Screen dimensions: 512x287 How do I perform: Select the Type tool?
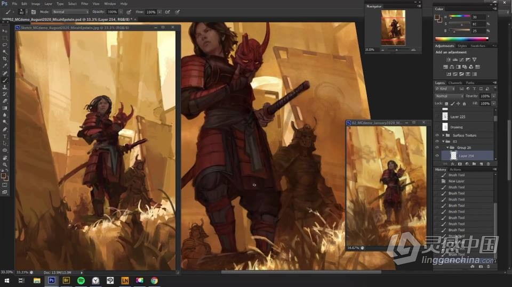tap(5, 136)
